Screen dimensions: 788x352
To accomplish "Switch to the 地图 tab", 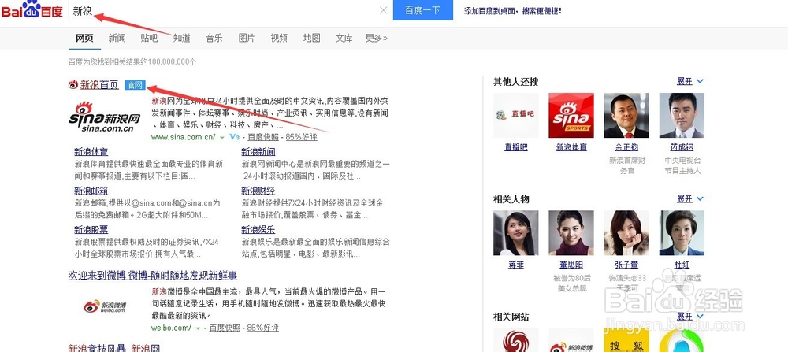I will (311, 38).
